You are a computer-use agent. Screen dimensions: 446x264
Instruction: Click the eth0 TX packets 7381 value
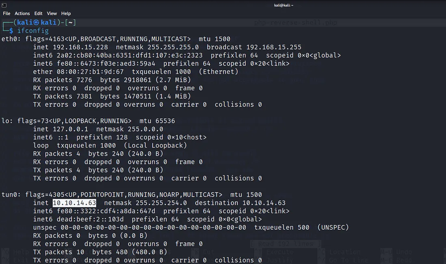pos(84,96)
